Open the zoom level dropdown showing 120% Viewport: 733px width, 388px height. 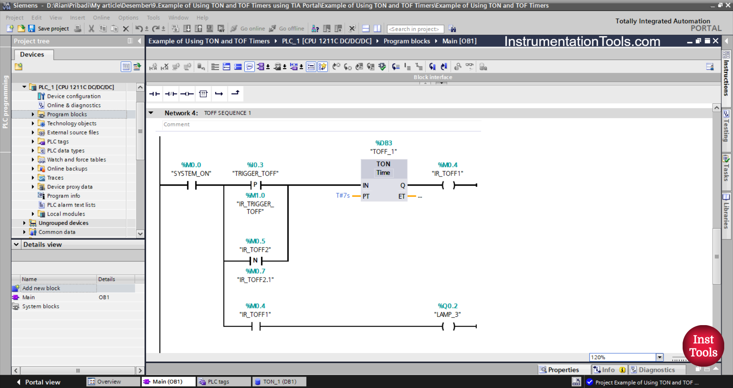660,357
